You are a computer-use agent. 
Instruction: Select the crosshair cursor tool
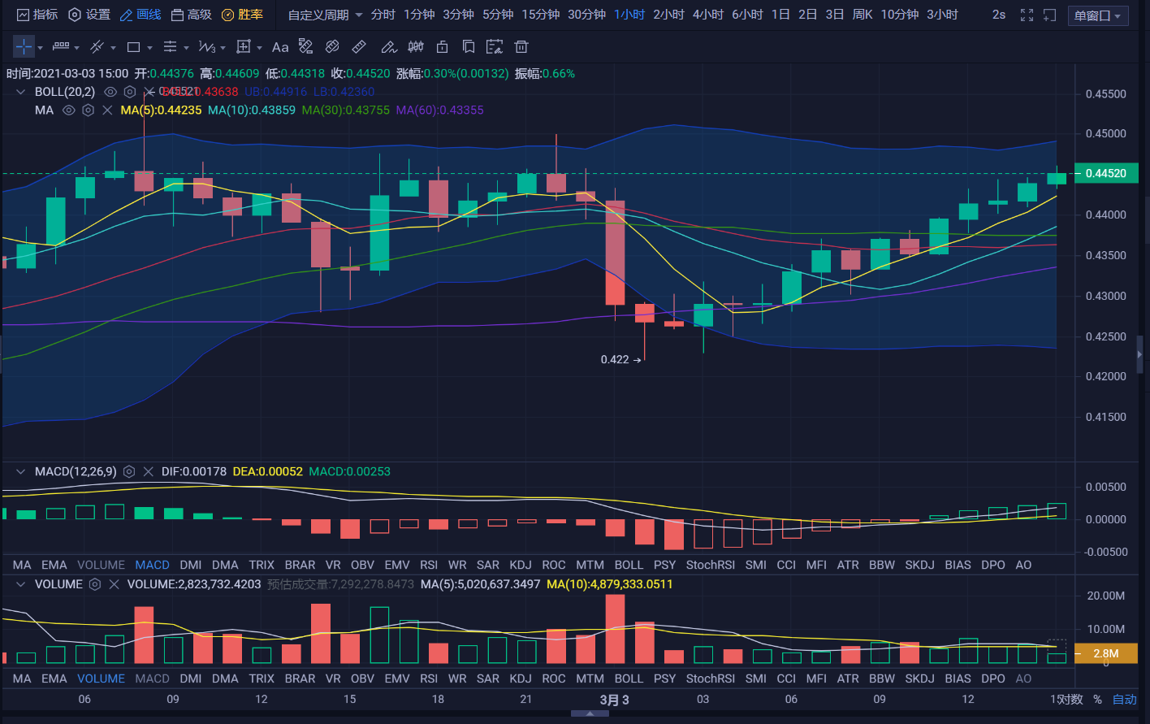[x=24, y=47]
